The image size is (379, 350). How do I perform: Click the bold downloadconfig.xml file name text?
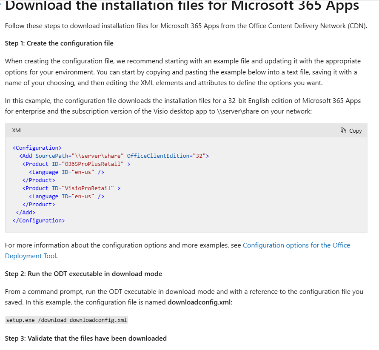(x=199, y=302)
